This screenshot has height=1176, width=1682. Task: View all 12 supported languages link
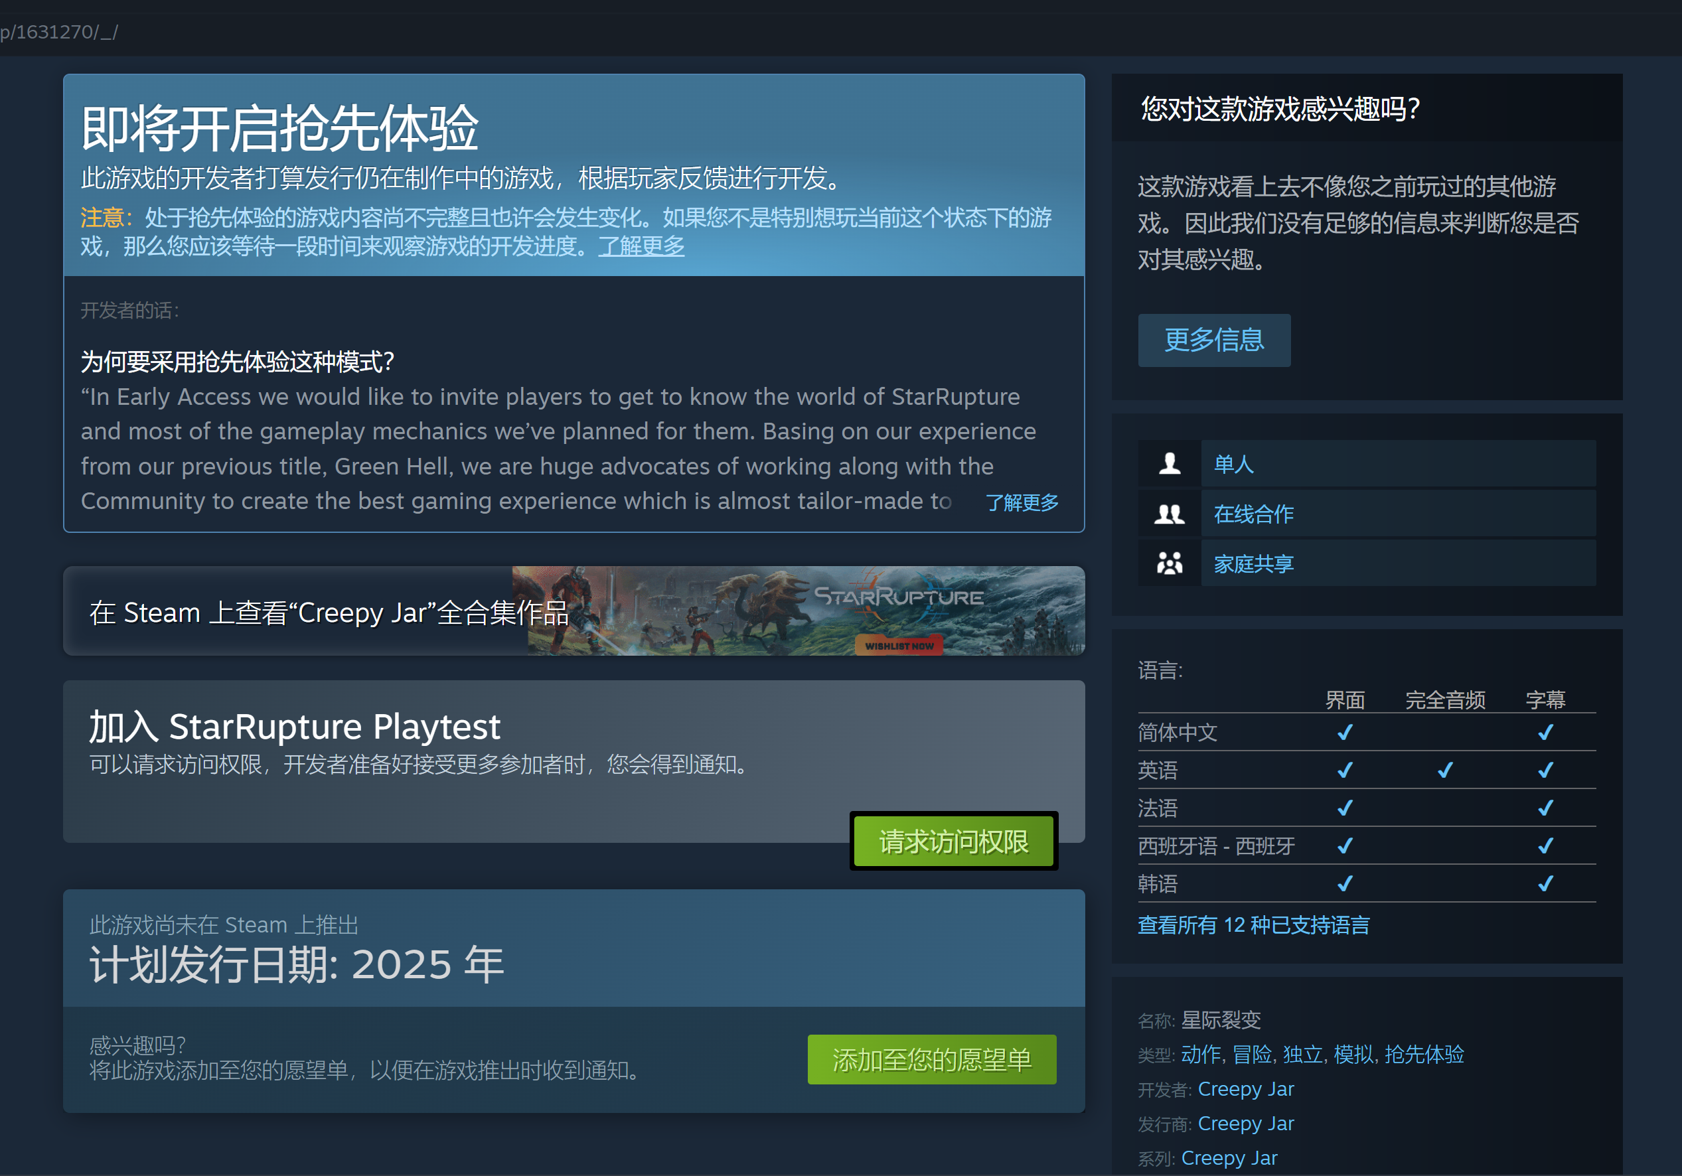pos(1253,925)
